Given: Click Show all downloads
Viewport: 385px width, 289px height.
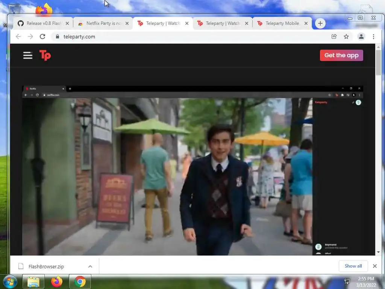Looking at the screenshot, I should [x=353, y=266].
